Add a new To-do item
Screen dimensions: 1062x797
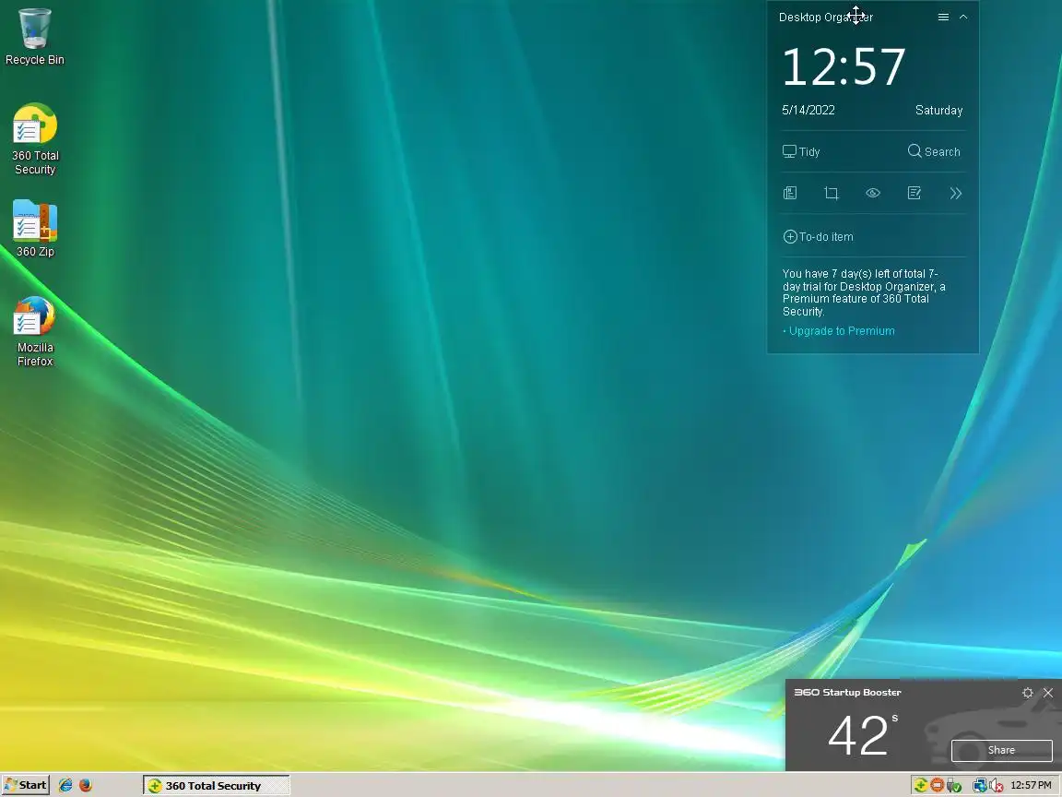pyautogui.click(x=819, y=236)
